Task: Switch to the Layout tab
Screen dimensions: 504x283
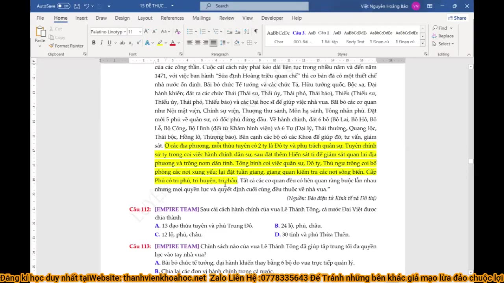Action: point(145,18)
